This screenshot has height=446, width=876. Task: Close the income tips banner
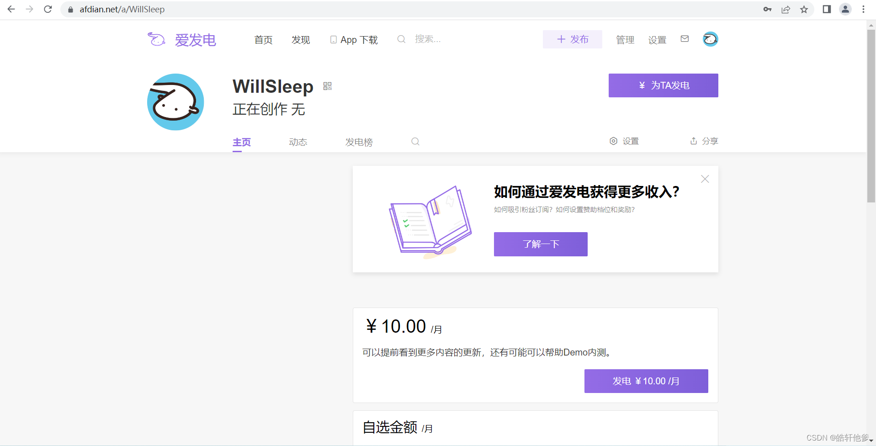[705, 179]
